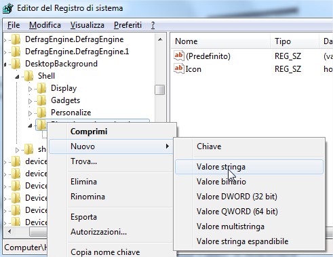Viewport: 333px width, 257px height.
Task: Click tree horizontal scrollbar left arrow
Action: 9,231
